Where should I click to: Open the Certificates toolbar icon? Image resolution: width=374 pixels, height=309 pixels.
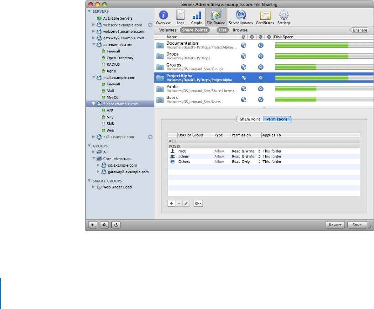pos(265,17)
